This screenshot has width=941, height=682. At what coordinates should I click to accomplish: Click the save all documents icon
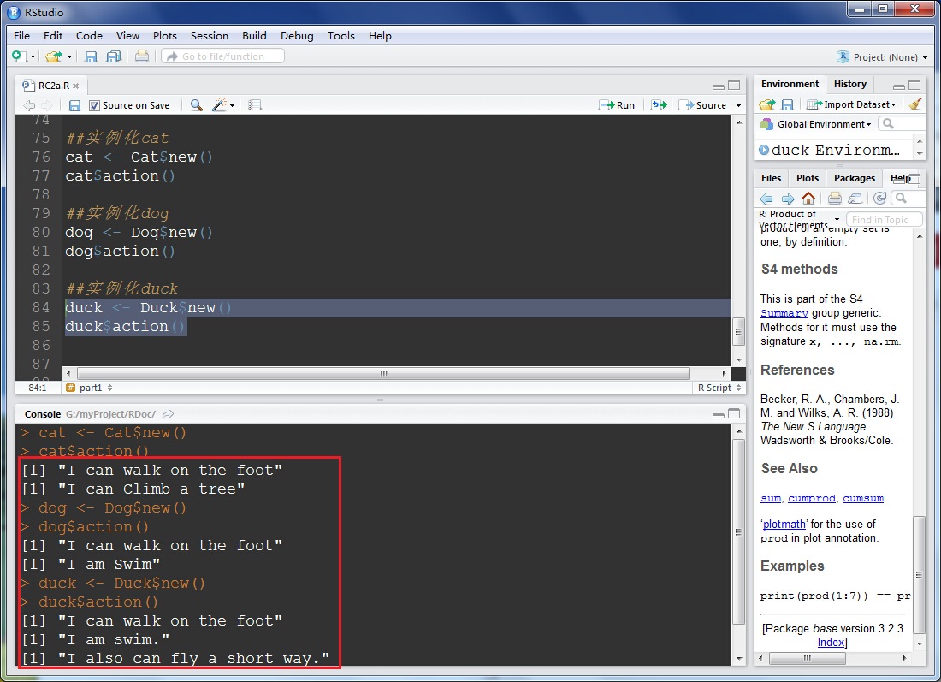(x=113, y=57)
